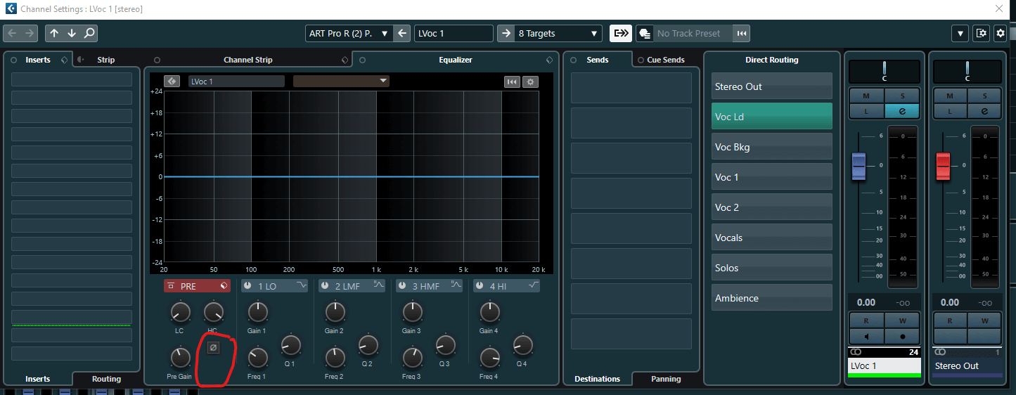Click the record enable button on LVoc 1

(902, 336)
